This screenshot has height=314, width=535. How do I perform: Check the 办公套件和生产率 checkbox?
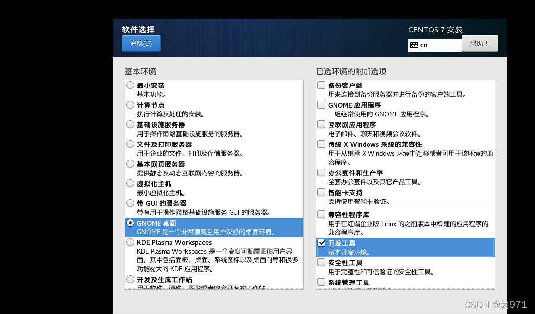pos(321,172)
